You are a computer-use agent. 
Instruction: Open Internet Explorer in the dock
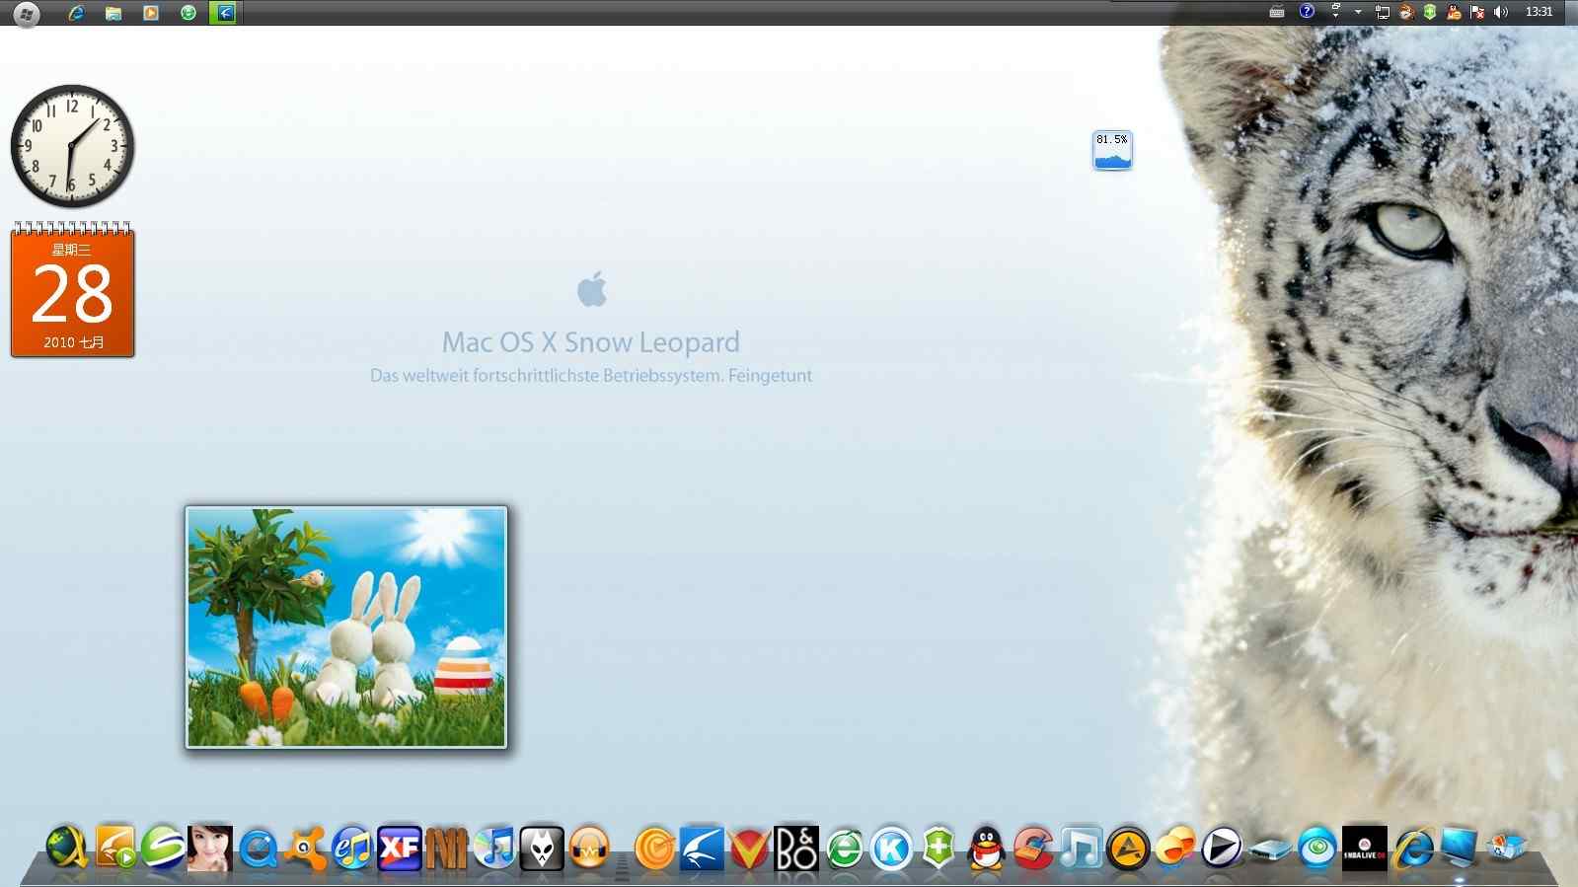tap(1412, 849)
